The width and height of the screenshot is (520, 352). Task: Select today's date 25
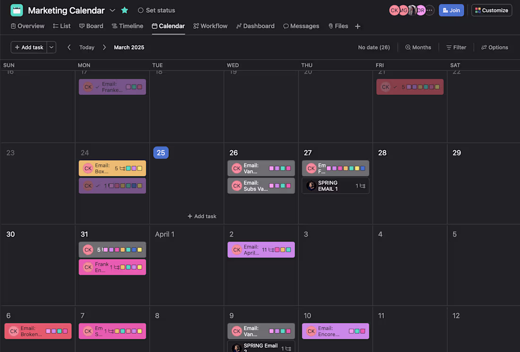(161, 153)
